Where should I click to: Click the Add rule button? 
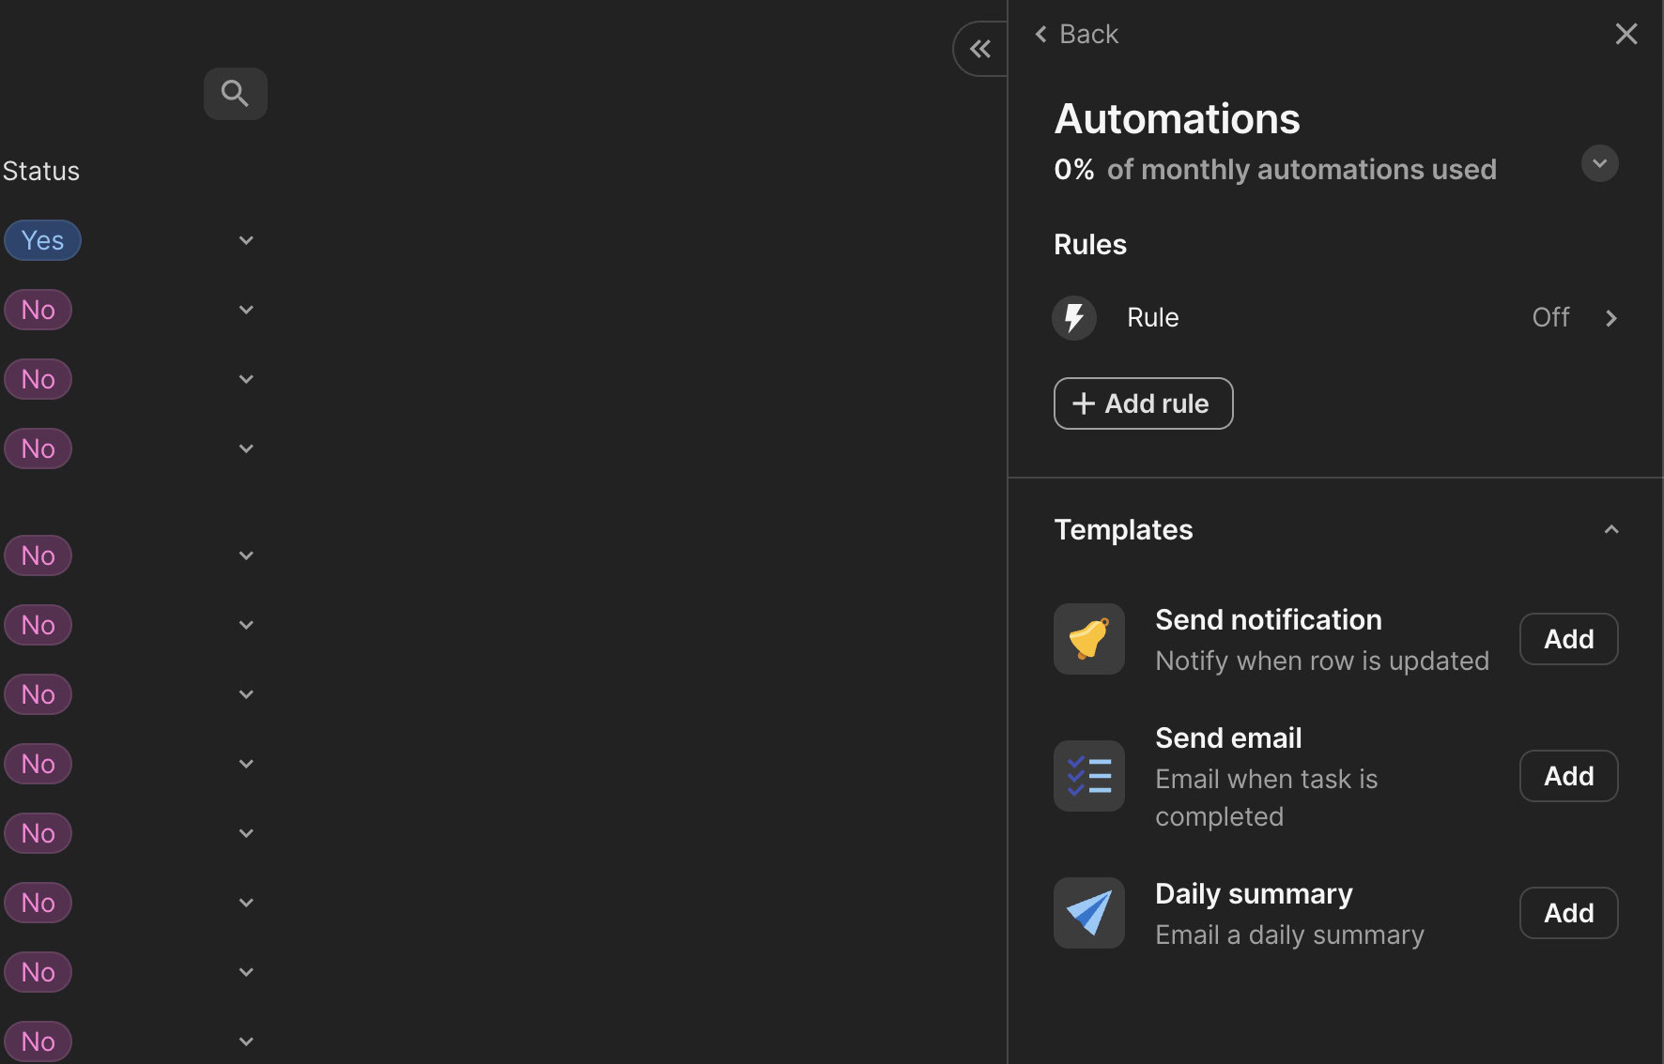click(1143, 403)
